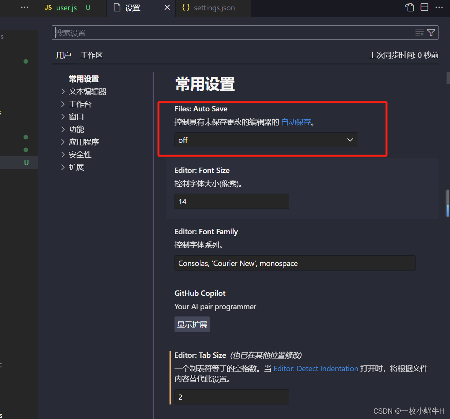Edit the Editor: Font Size field
450x419 pixels.
[232, 201]
